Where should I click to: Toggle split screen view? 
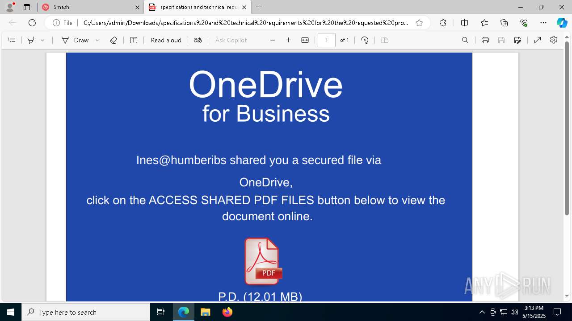(x=464, y=23)
